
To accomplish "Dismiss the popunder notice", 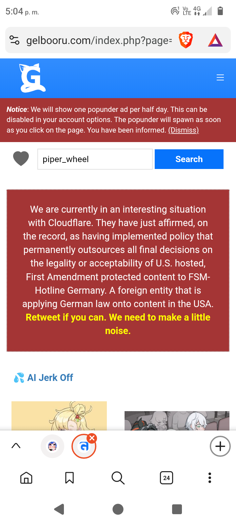I will [183, 130].
